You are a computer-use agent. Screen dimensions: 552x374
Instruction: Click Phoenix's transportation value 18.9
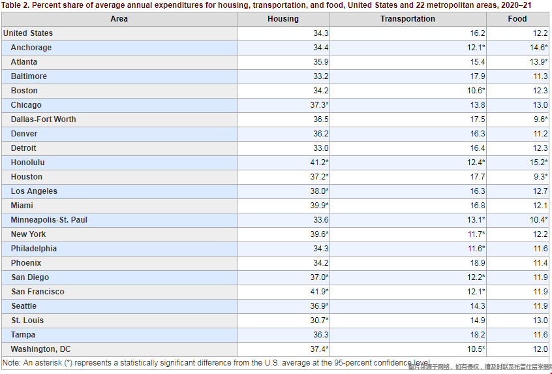tap(478, 263)
